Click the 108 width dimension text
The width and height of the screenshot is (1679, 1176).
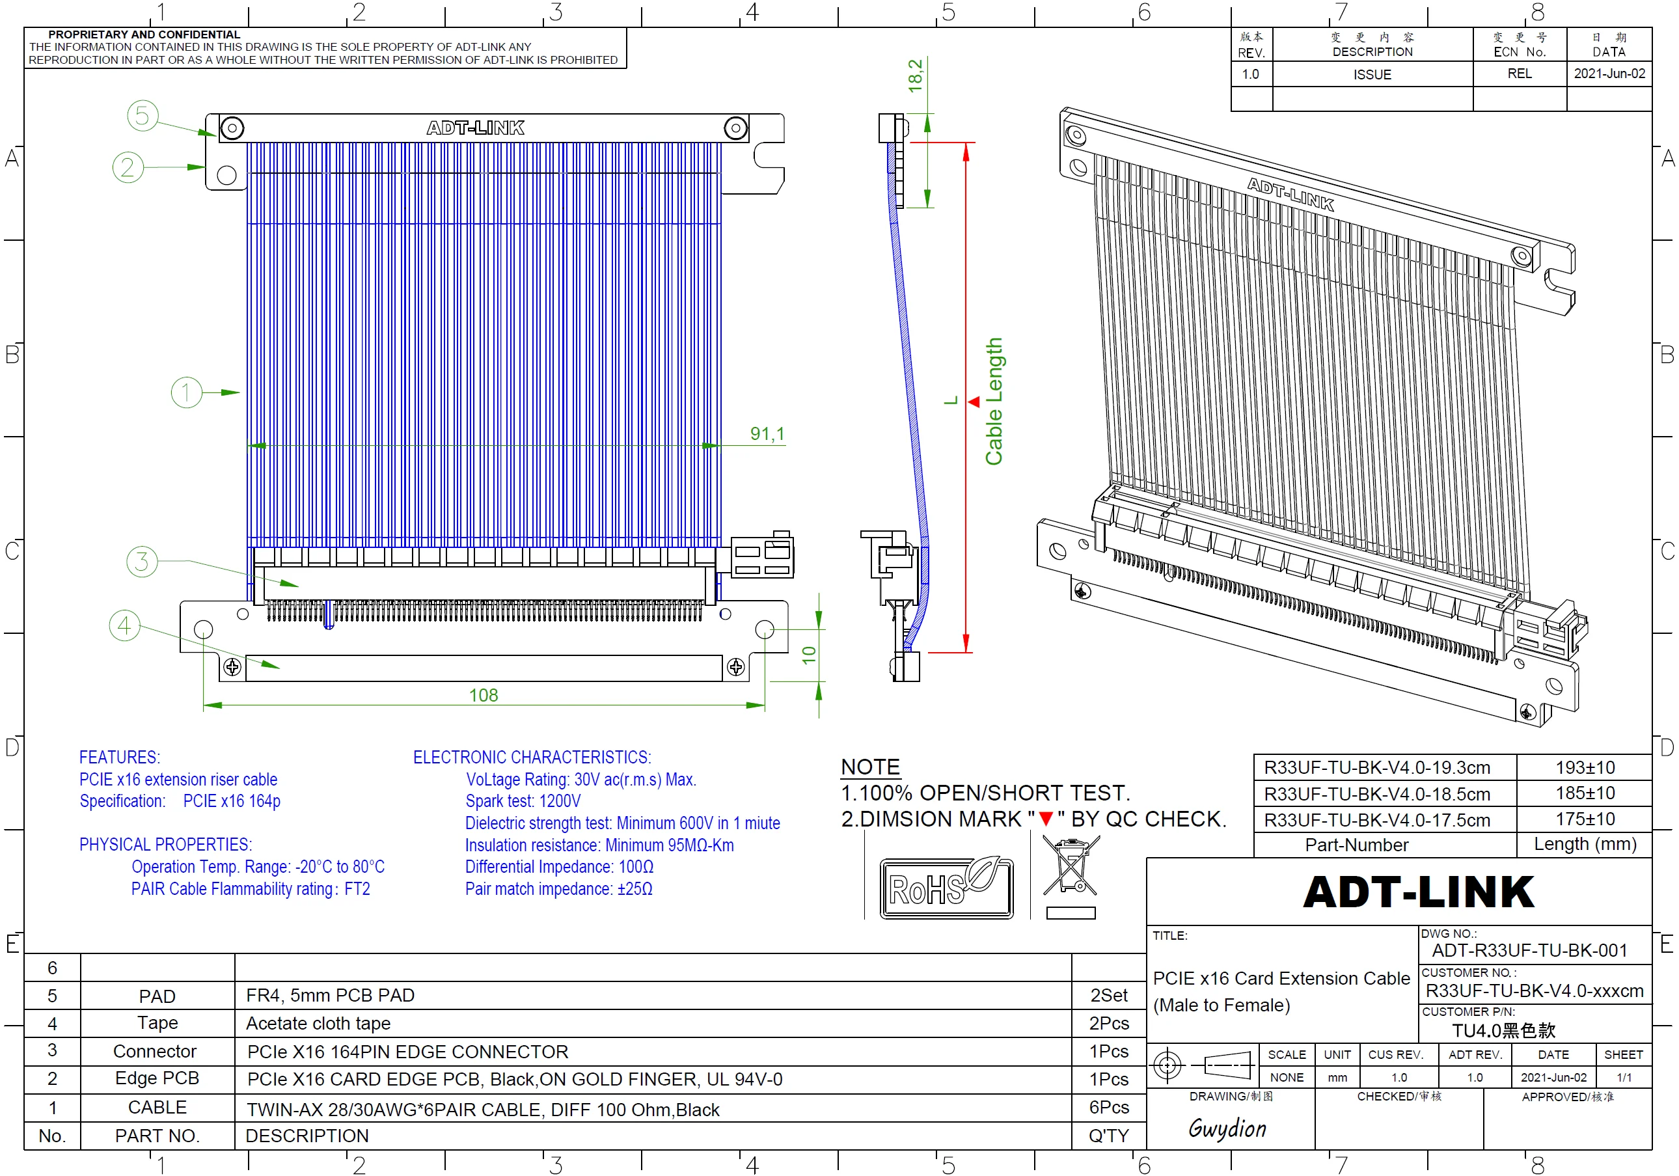point(484,695)
